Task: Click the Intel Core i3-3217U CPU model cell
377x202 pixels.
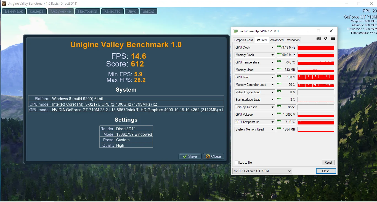Action: coord(137,104)
